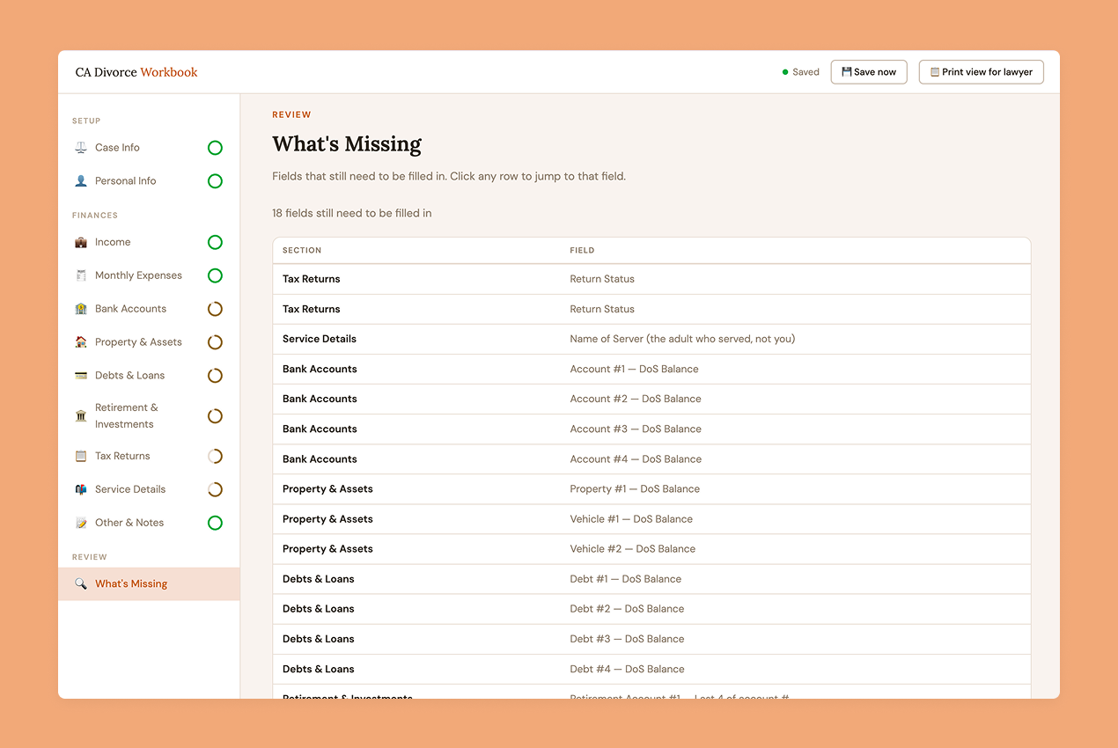Open Monthly Expenses in sidebar
The height and width of the screenshot is (748, 1118).
[x=149, y=275]
